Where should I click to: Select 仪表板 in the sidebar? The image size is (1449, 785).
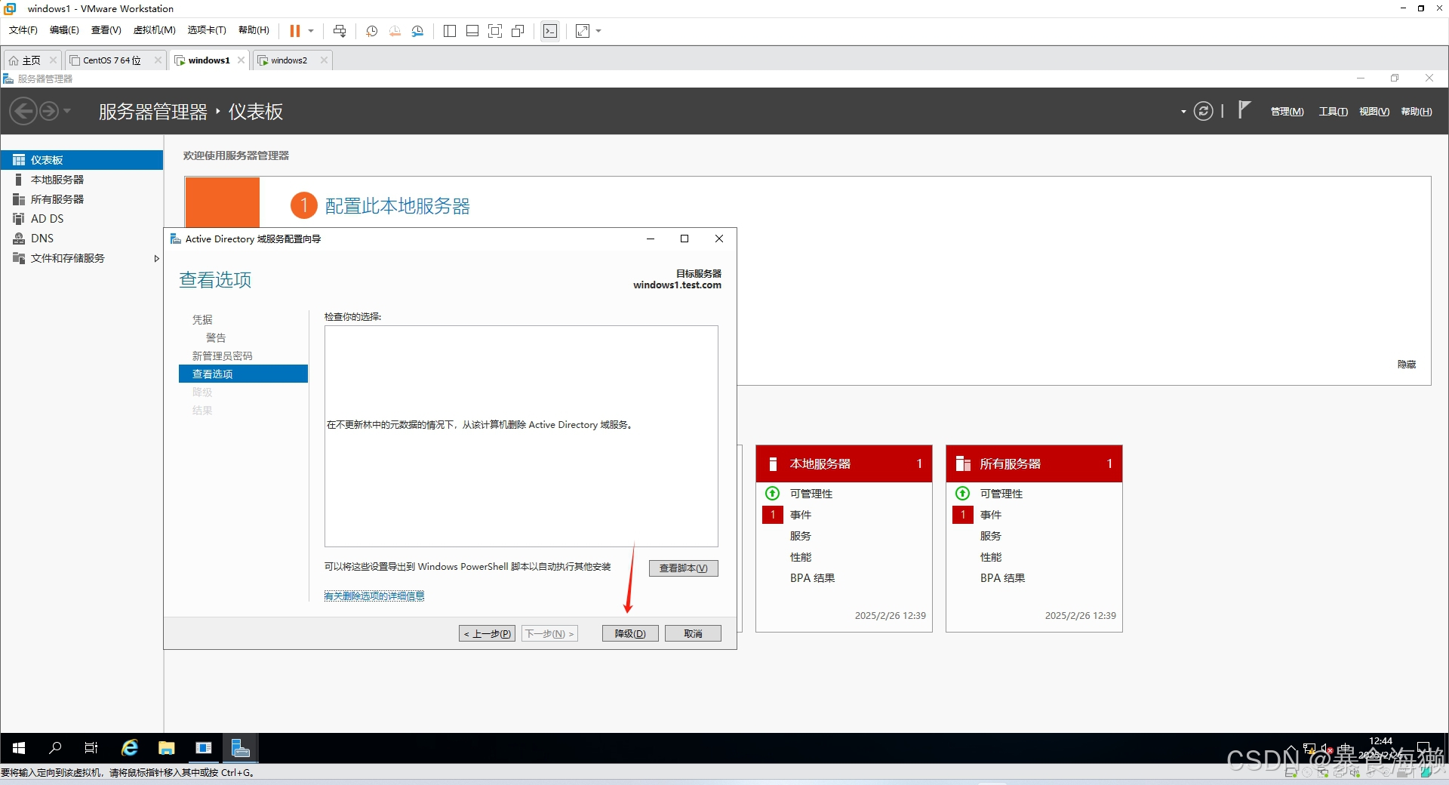click(82, 160)
